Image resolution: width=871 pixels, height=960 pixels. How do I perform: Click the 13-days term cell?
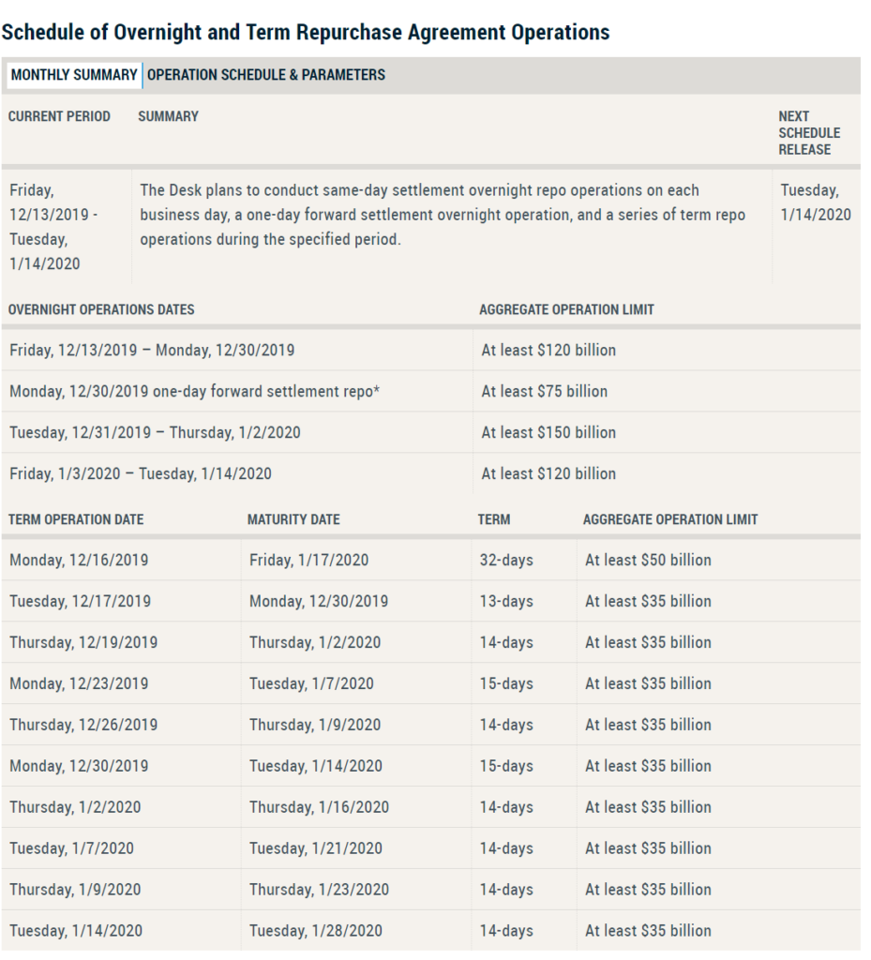point(506,601)
